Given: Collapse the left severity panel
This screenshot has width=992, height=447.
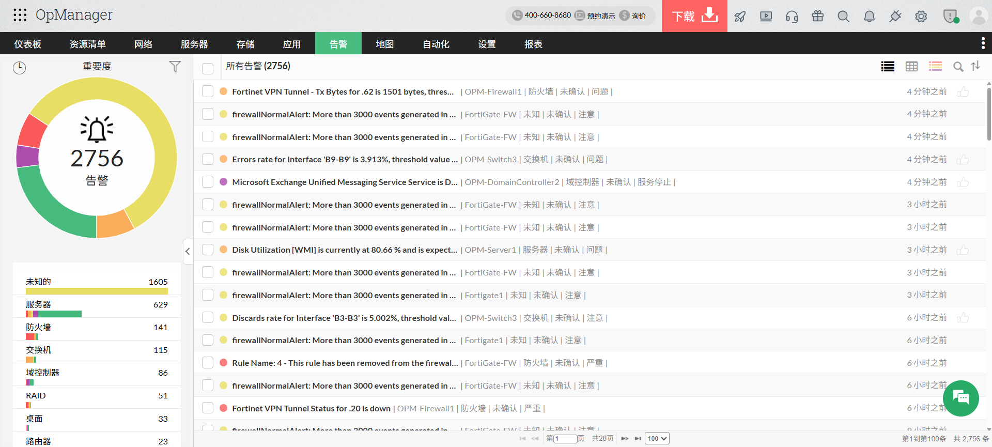Looking at the screenshot, I should [188, 252].
